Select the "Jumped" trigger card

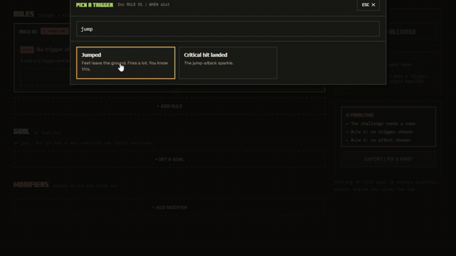(x=126, y=63)
